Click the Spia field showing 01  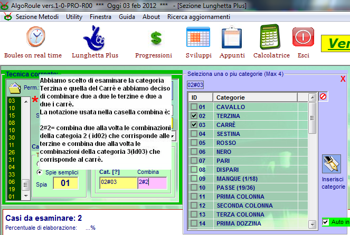pos(65,183)
